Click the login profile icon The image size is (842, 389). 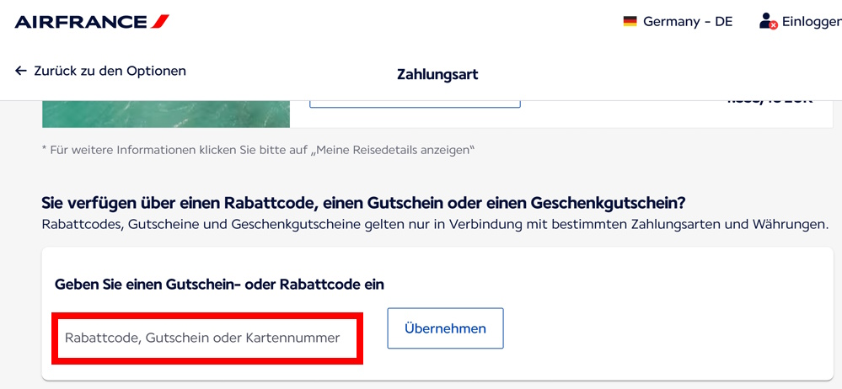[768, 21]
